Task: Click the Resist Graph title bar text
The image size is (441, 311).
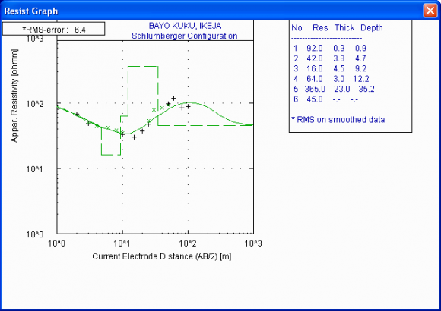Action: click(x=31, y=11)
